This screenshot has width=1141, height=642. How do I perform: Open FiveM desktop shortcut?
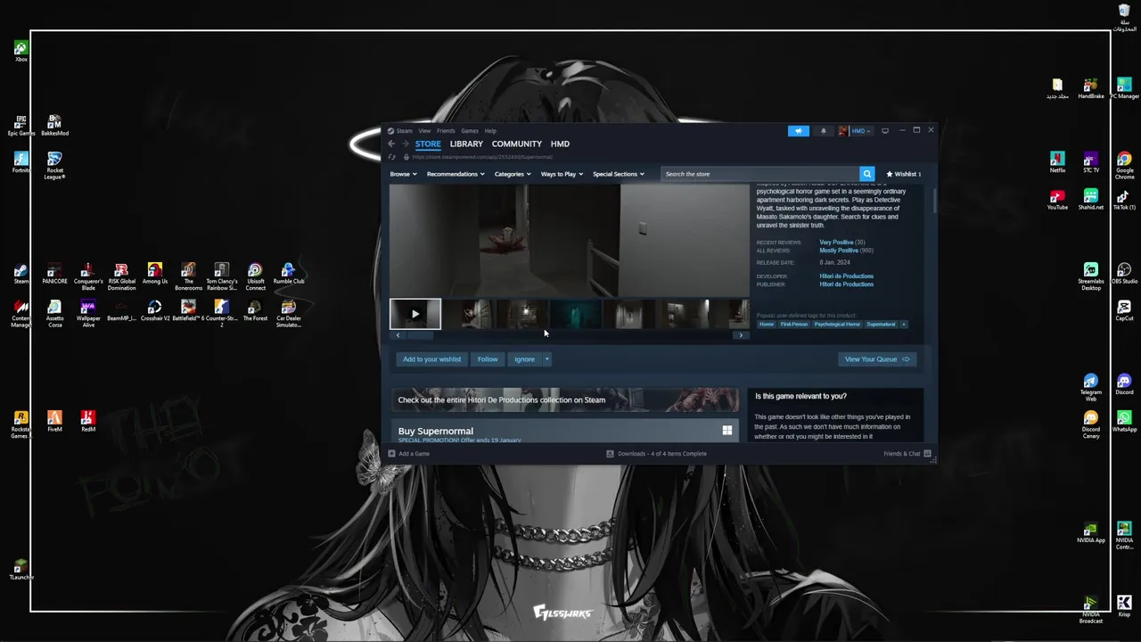tap(54, 421)
